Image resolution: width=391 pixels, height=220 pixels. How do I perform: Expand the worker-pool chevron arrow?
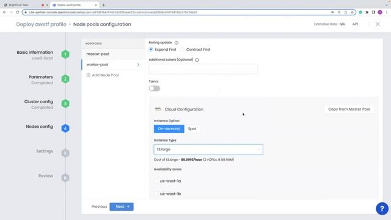coord(138,65)
